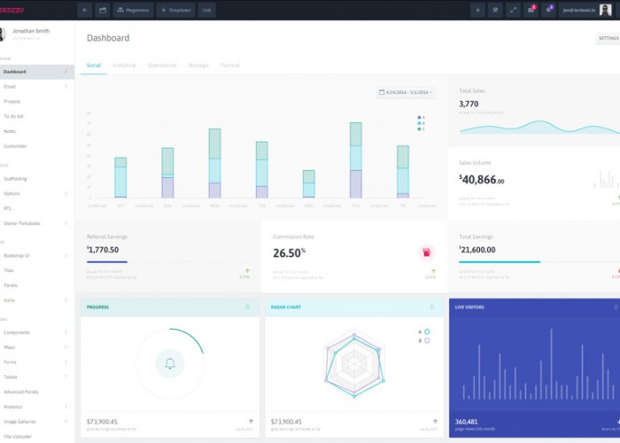
Task: Click up arrow beside Radar Chart $73,900.45
Action: [x=435, y=421]
